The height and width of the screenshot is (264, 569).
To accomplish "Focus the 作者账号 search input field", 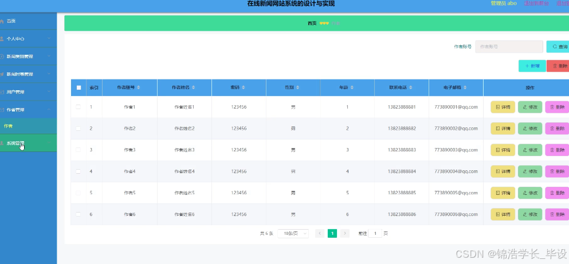I will click(509, 47).
